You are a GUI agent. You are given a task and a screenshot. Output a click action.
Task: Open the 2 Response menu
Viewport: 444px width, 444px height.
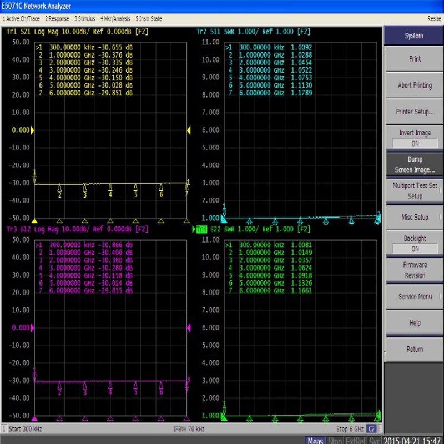pyautogui.click(x=57, y=19)
